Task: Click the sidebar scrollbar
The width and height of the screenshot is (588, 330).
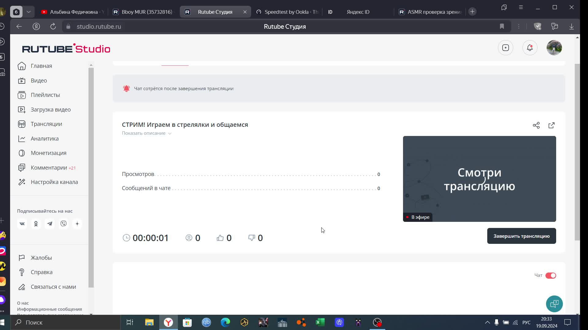Action: coord(91,177)
